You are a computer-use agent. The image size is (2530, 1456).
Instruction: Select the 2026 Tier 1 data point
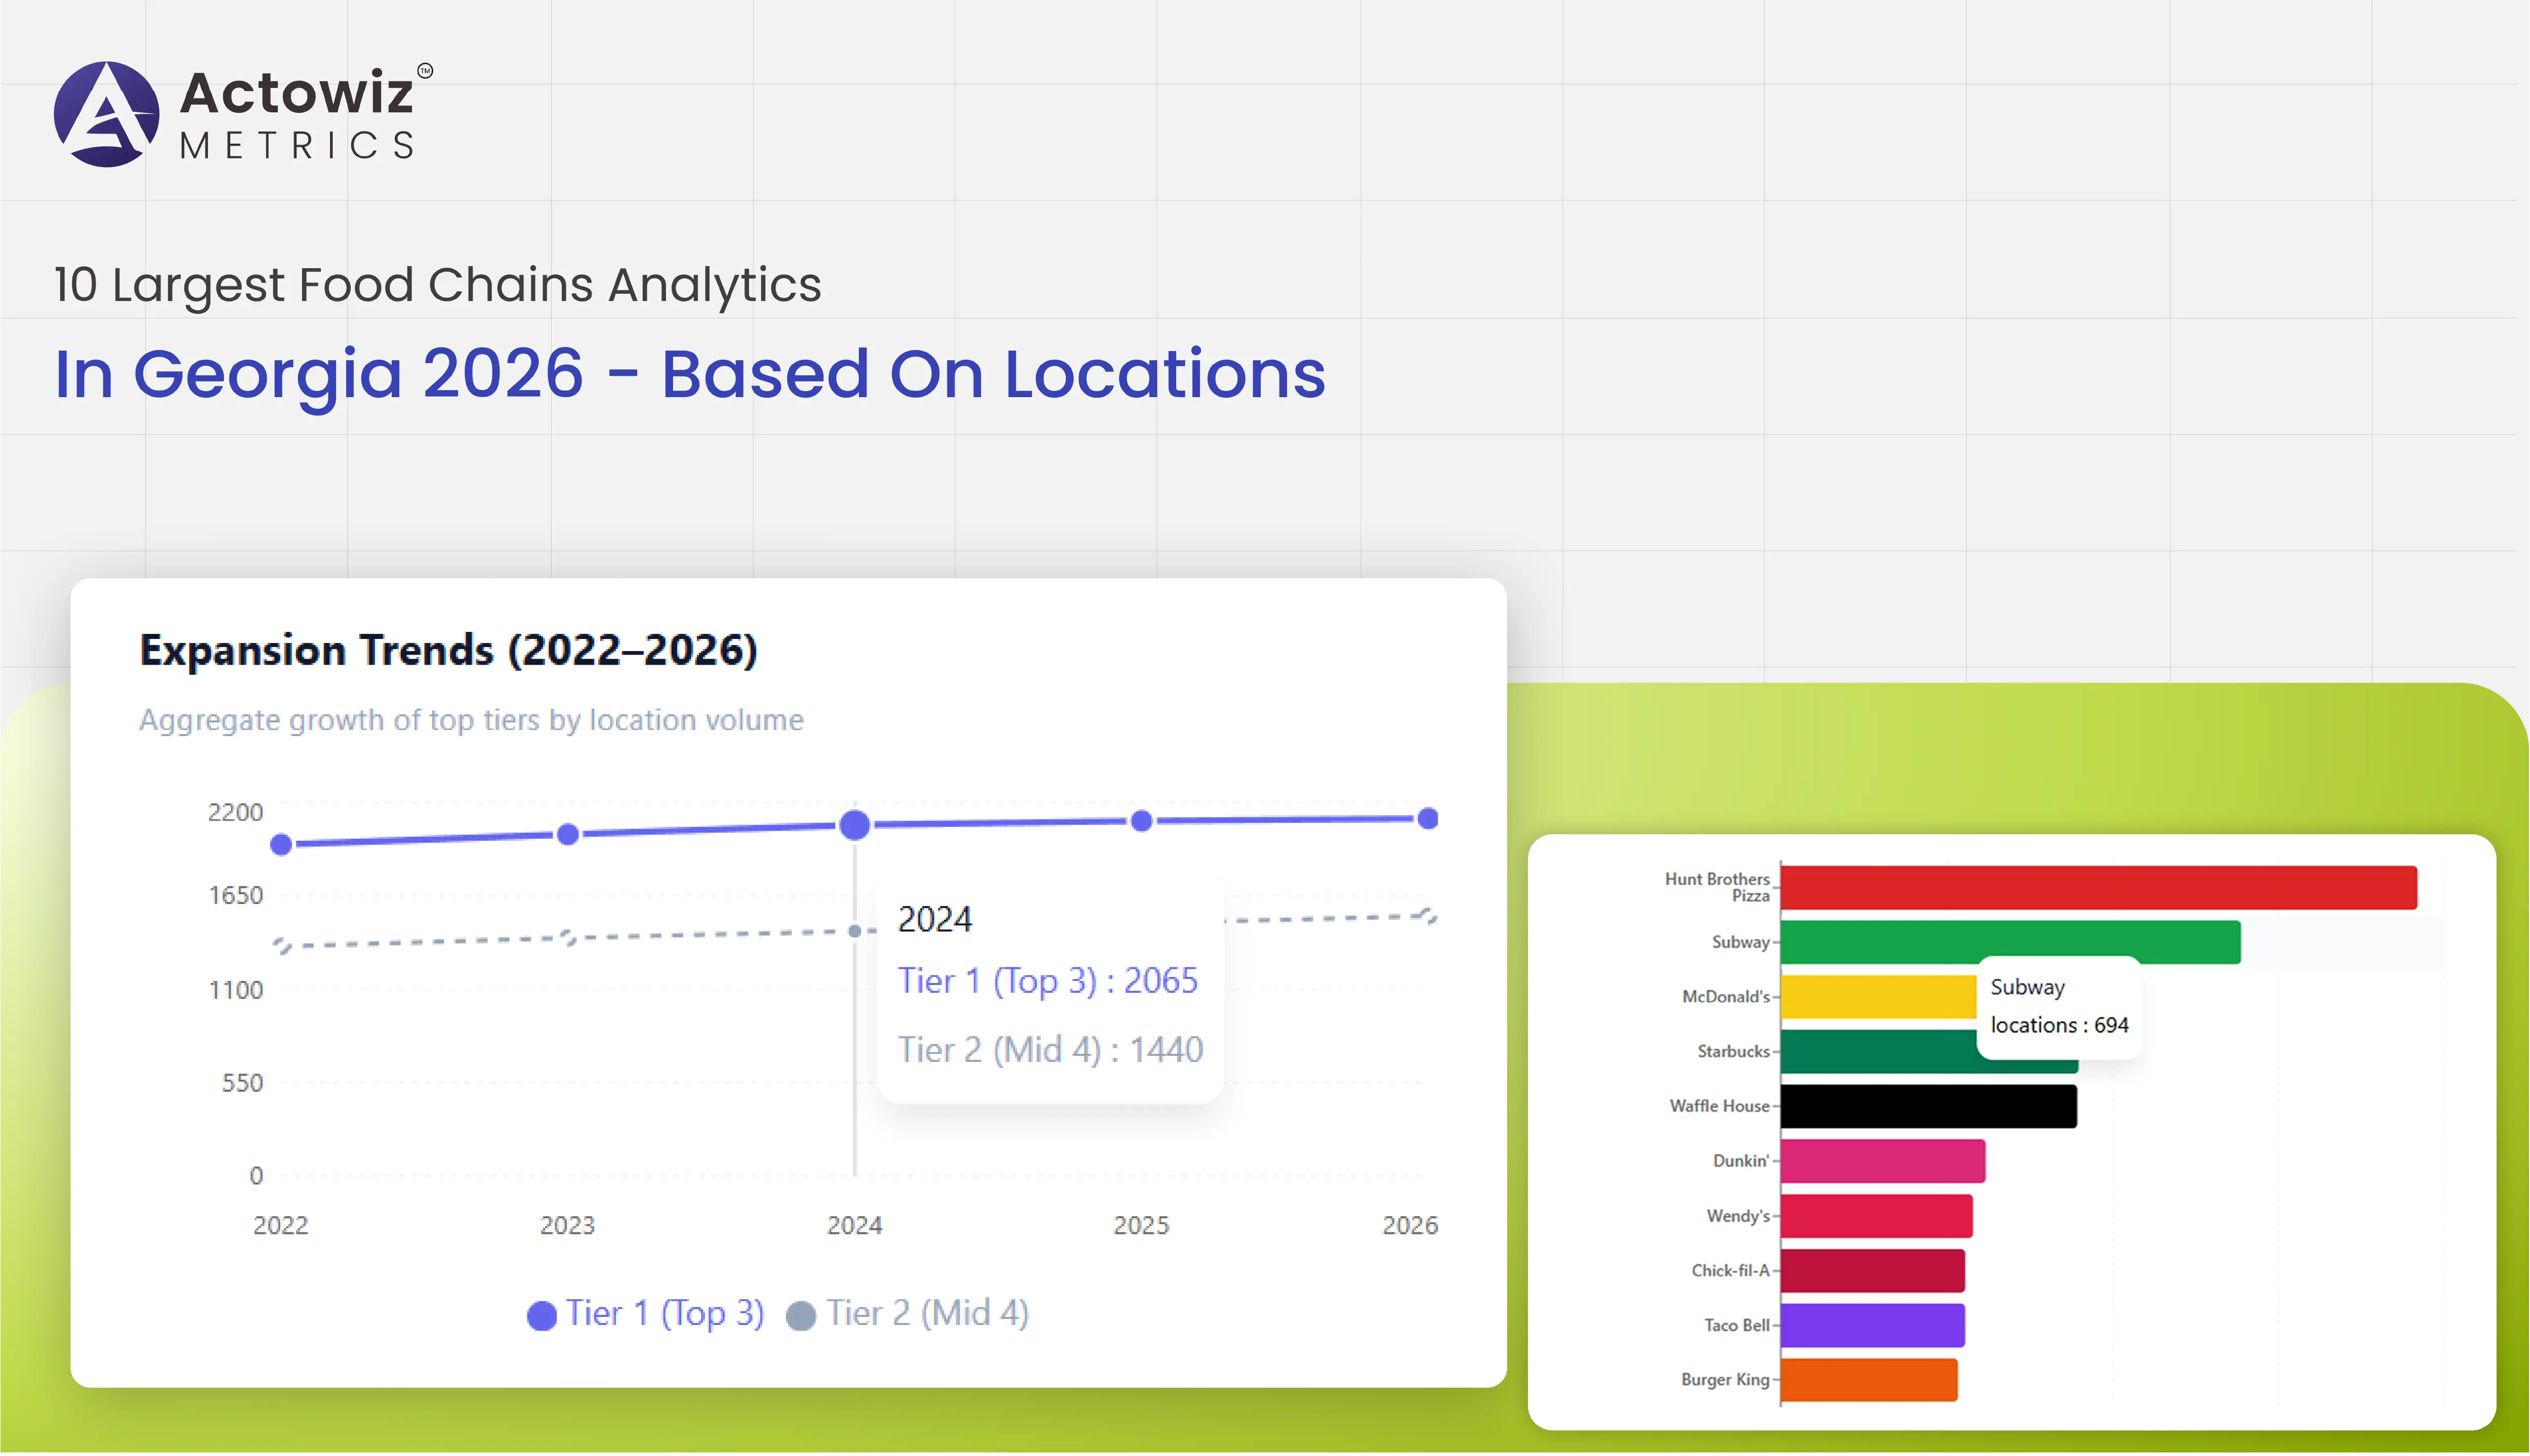[x=1428, y=819]
